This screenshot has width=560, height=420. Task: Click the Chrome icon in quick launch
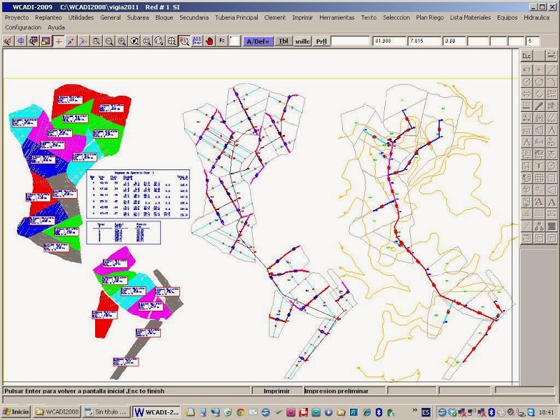(x=240, y=412)
